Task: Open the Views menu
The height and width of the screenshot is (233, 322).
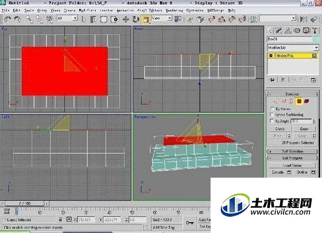Action: tap(55, 10)
